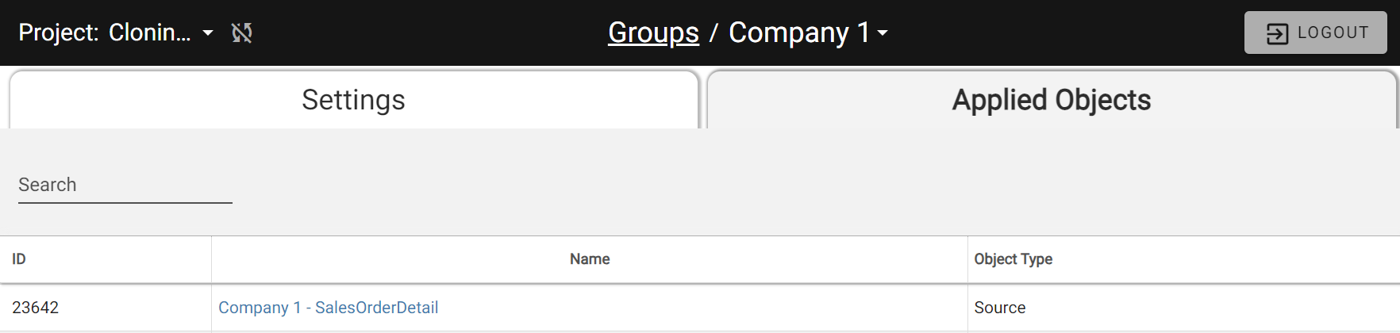Open the Company 1 dropdown caret
The width and height of the screenshot is (1400, 333).
pos(883,33)
